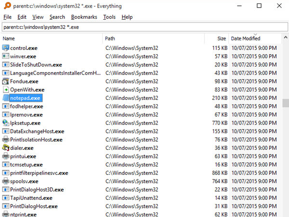Open the Edit menu
Screen dimensions: 289x217
(22, 17)
